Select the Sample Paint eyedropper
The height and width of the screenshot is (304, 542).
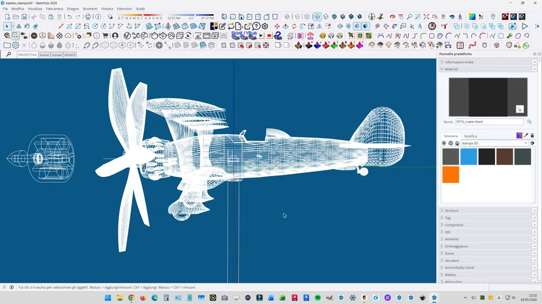(526, 135)
